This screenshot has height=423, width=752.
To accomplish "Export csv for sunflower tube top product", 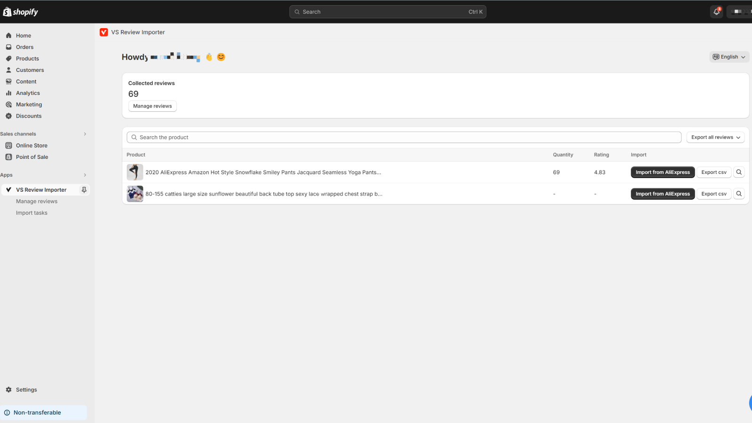I will [x=714, y=194].
